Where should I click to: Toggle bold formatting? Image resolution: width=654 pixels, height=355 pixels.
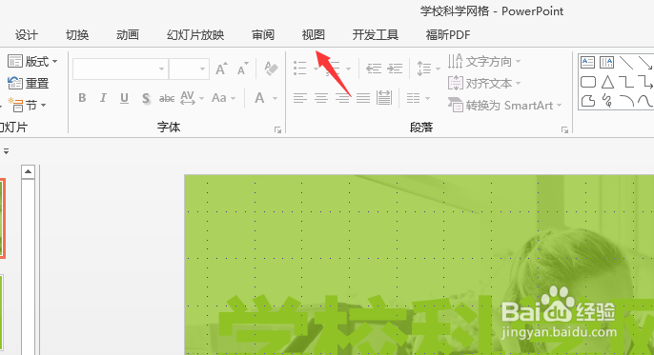pyautogui.click(x=82, y=98)
